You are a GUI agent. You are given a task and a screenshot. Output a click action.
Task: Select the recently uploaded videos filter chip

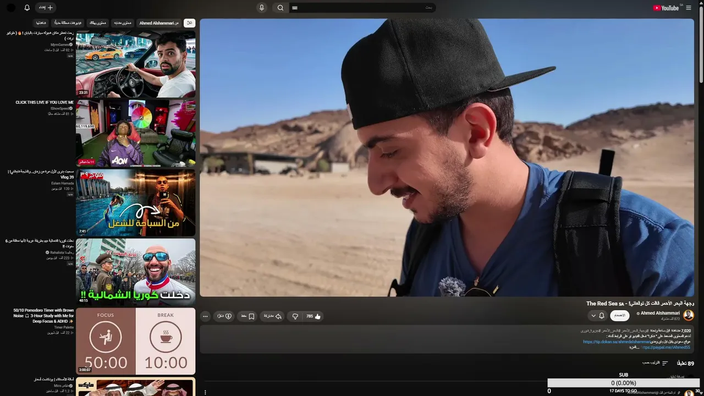tap(68, 23)
